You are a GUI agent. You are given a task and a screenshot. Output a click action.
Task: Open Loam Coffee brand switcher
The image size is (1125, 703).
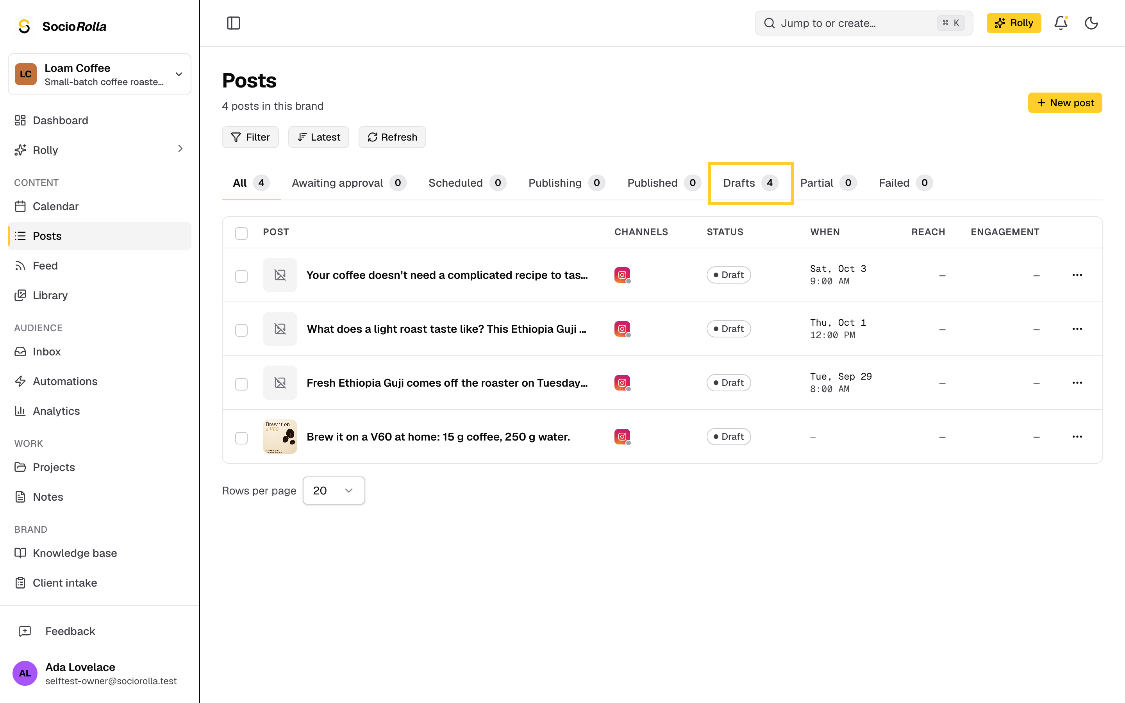100,74
